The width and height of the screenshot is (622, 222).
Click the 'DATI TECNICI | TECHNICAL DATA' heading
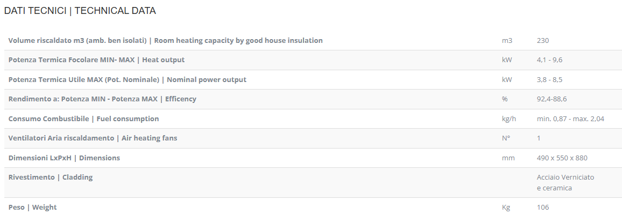(80, 11)
